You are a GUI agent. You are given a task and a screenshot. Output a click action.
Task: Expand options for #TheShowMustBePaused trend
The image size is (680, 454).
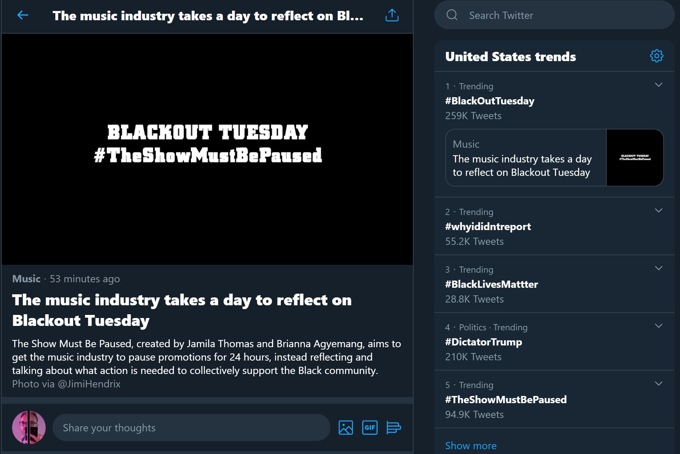click(658, 384)
